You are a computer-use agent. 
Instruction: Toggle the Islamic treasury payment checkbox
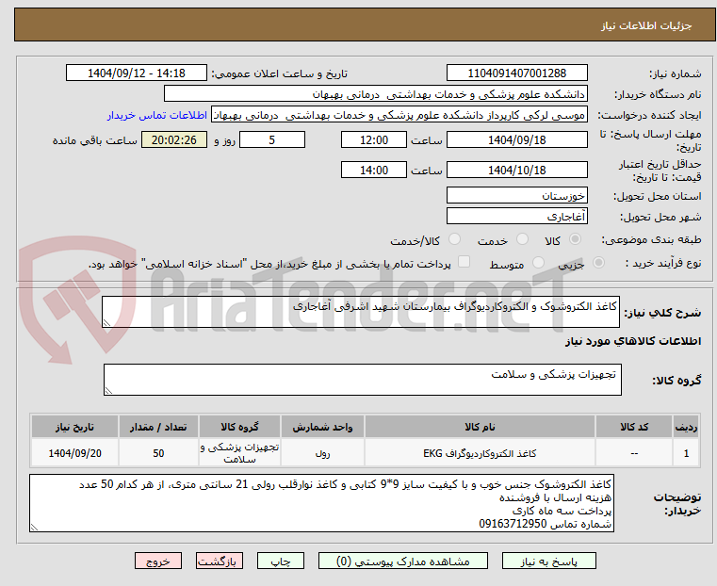[x=464, y=262]
